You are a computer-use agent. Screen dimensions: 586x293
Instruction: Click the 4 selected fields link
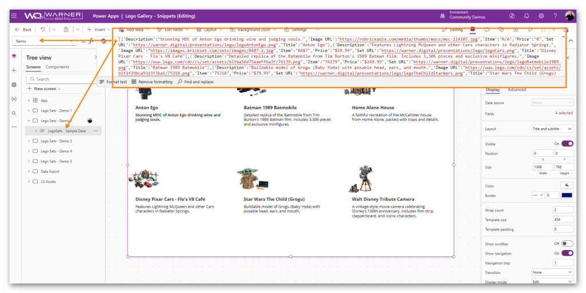tap(564, 113)
